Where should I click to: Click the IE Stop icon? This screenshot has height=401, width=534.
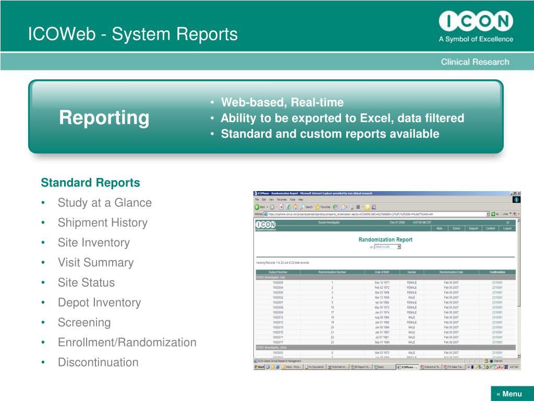281,207
